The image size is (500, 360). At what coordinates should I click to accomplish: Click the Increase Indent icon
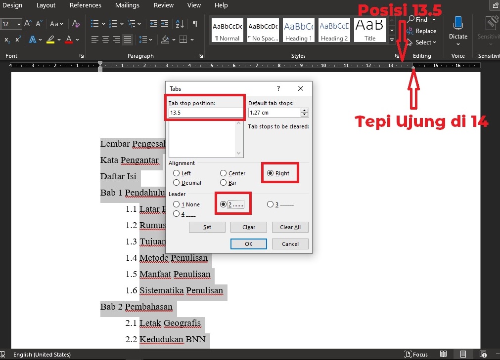[165, 24]
